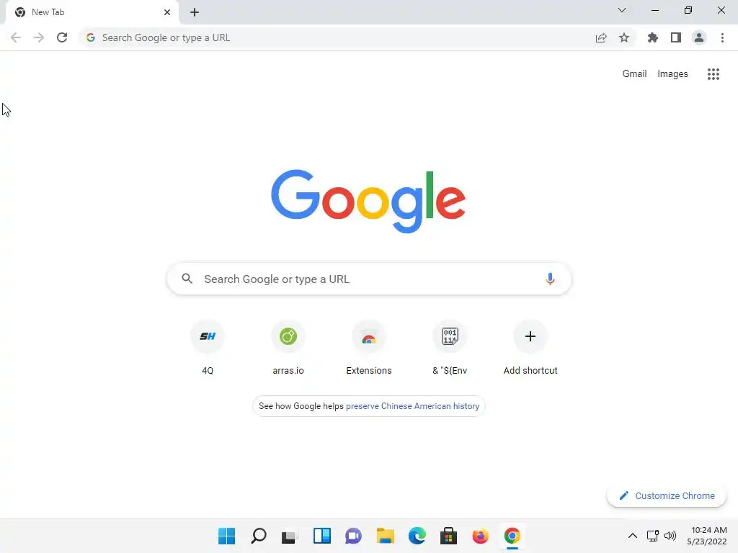The height and width of the screenshot is (553, 738).
Task: Launch Firefox from taskbar
Action: 481,536
